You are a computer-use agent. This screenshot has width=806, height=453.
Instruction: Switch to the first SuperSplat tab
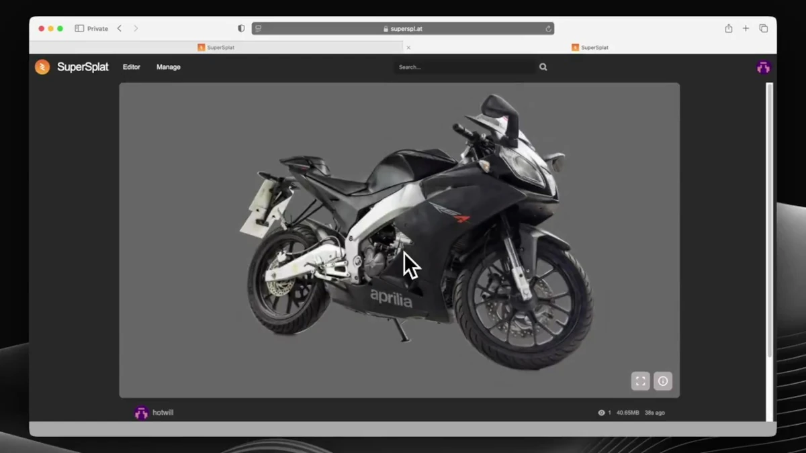coord(216,48)
